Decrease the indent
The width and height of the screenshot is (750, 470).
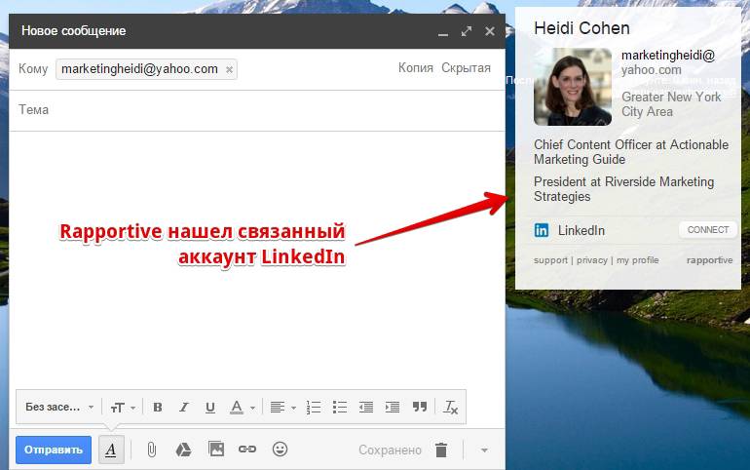366,408
